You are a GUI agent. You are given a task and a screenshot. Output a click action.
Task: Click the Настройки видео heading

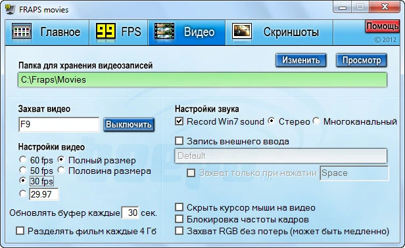[x=51, y=147]
